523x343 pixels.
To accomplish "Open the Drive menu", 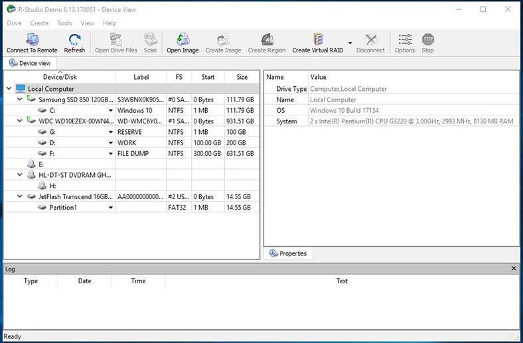I will pyautogui.click(x=14, y=23).
